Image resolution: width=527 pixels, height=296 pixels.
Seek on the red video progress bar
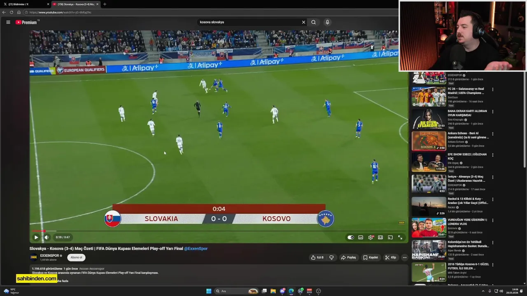pyautogui.click(x=218, y=231)
